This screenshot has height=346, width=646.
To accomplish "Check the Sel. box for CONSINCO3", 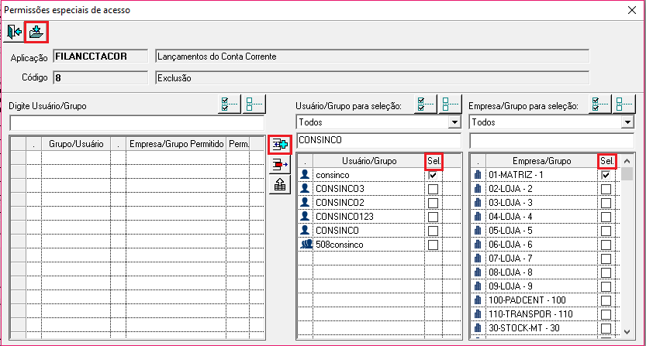I will pyautogui.click(x=433, y=189).
